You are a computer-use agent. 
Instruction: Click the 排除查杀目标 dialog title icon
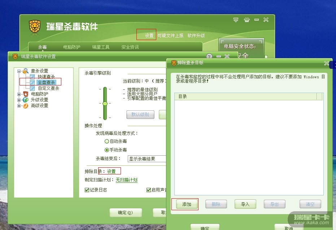(x=174, y=63)
